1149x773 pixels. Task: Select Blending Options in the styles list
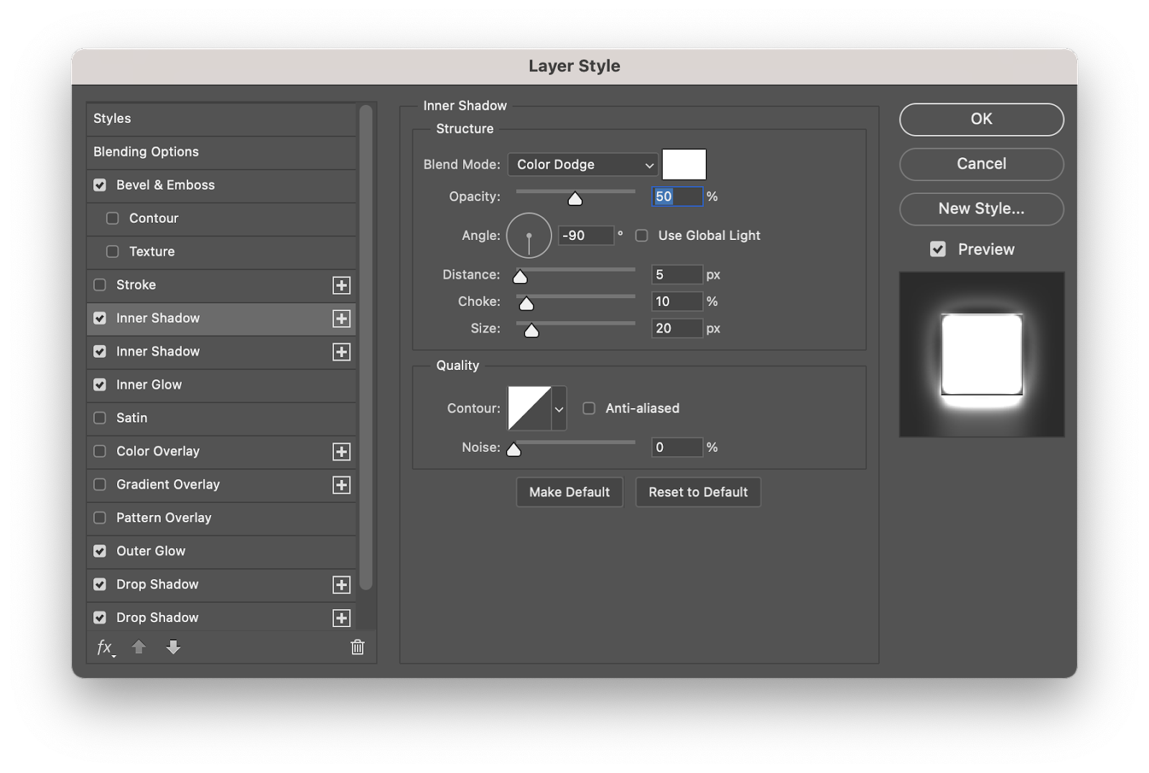tap(146, 152)
